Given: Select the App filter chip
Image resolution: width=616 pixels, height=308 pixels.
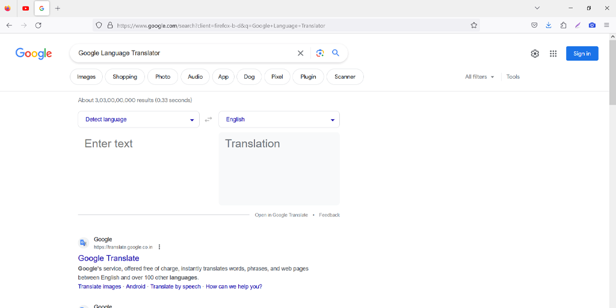Looking at the screenshot, I should [223, 76].
